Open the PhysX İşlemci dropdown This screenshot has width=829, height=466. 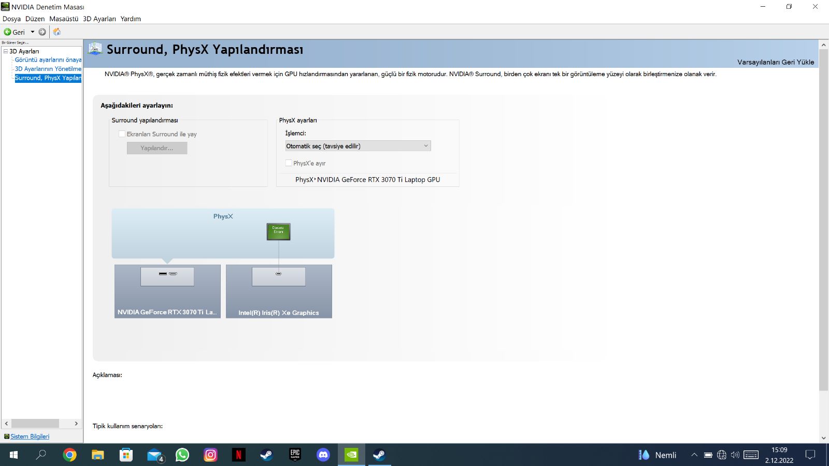358,146
